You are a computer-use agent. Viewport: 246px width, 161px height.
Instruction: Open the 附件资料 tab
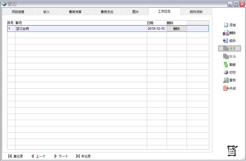pos(196,12)
